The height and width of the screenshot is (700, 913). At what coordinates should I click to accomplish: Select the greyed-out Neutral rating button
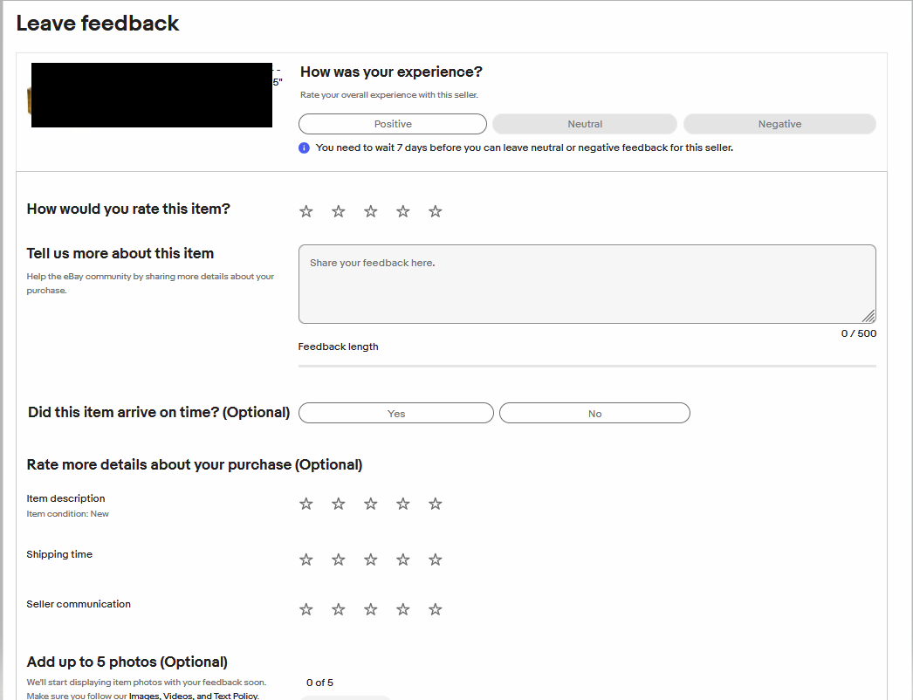click(x=585, y=124)
